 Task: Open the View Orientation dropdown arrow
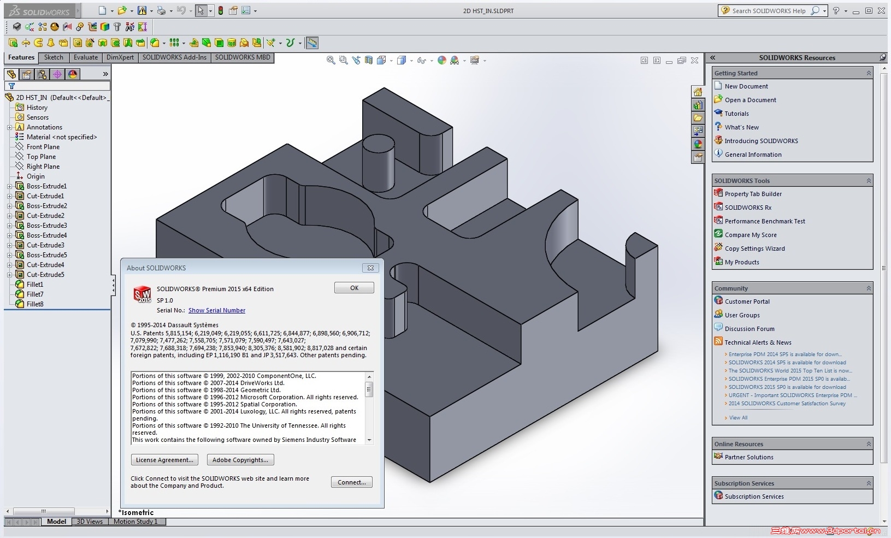(x=391, y=61)
